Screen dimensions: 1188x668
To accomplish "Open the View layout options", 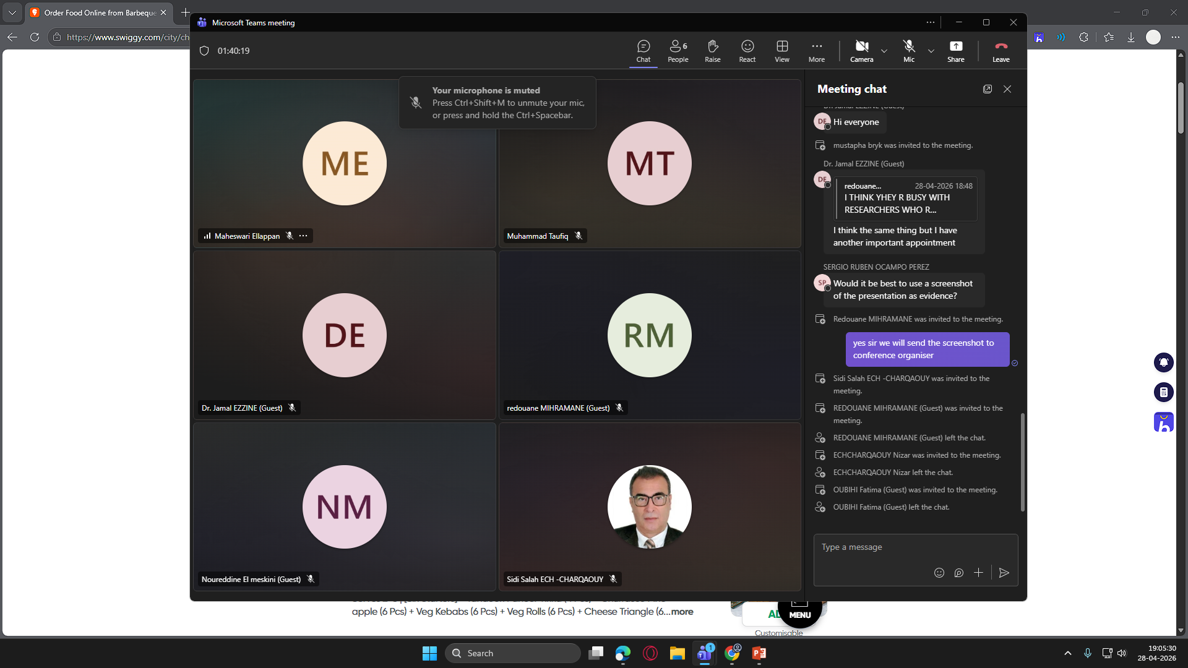I will [x=782, y=51].
